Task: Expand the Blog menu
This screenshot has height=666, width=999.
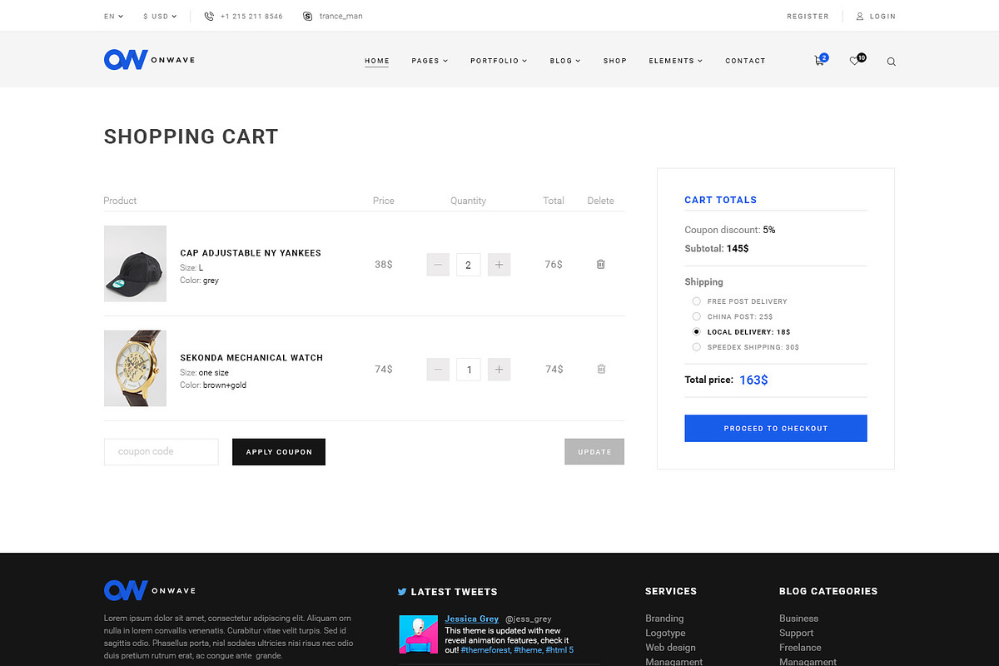Action: pyautogui.click(x=565, y=61)
